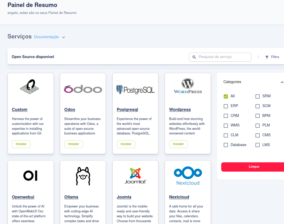The image size is (284, 224).
Task: Open the Ollama title link
Action: [71, 197]
